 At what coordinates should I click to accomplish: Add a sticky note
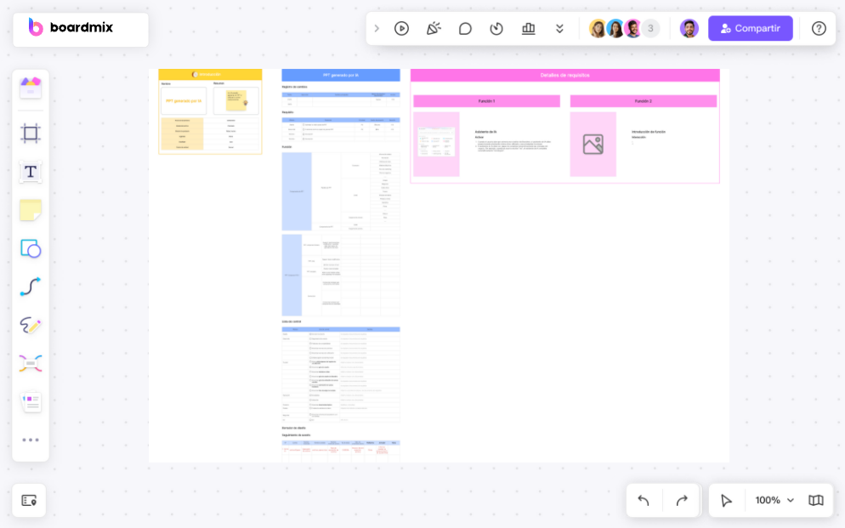point(31,210)
